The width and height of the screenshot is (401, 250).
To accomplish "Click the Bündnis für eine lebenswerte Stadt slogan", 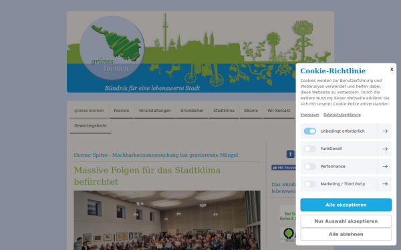I will (152, 88).
